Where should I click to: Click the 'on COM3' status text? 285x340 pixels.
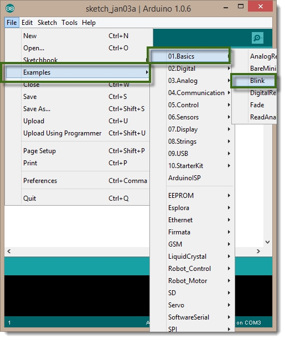pyautogui.click(x=248, y=322)
